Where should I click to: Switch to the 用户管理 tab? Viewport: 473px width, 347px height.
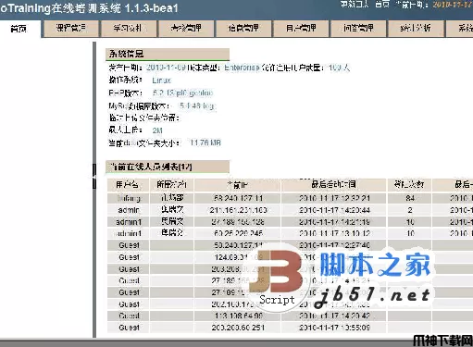pyautogui.click(x=301, y=29)
